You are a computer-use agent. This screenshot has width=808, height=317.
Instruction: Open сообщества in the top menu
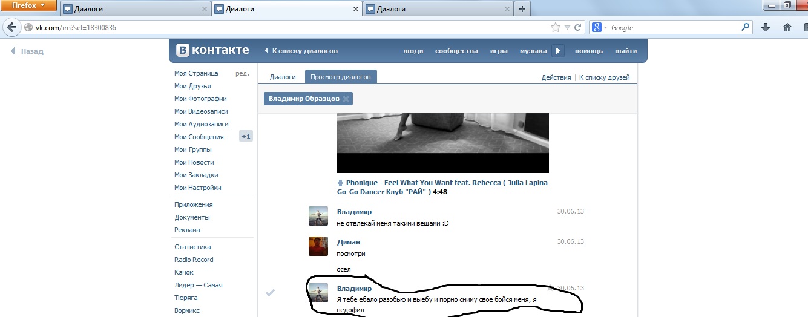[x=456, y=51]
